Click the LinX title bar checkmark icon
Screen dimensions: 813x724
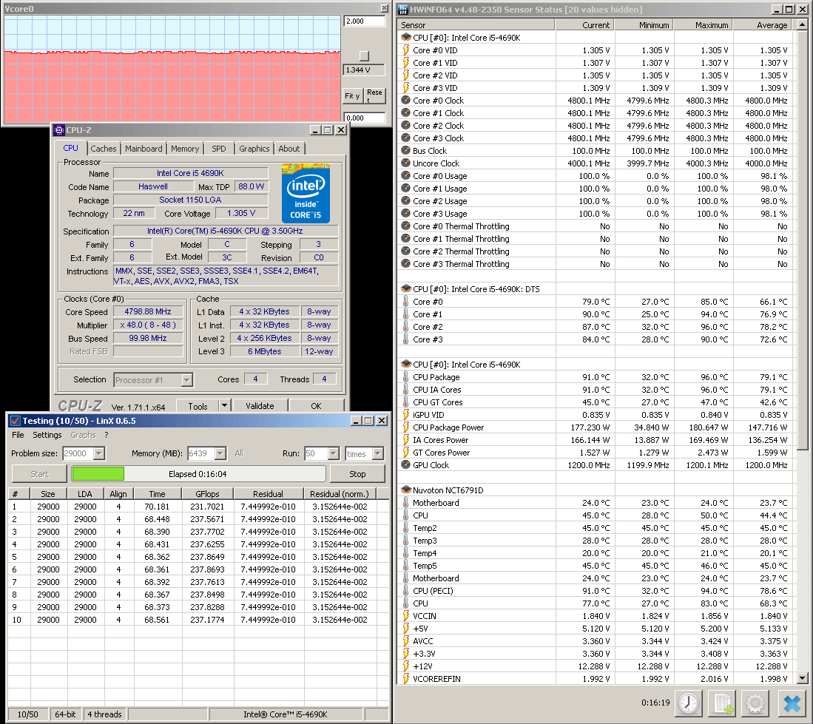coord(15,421)
